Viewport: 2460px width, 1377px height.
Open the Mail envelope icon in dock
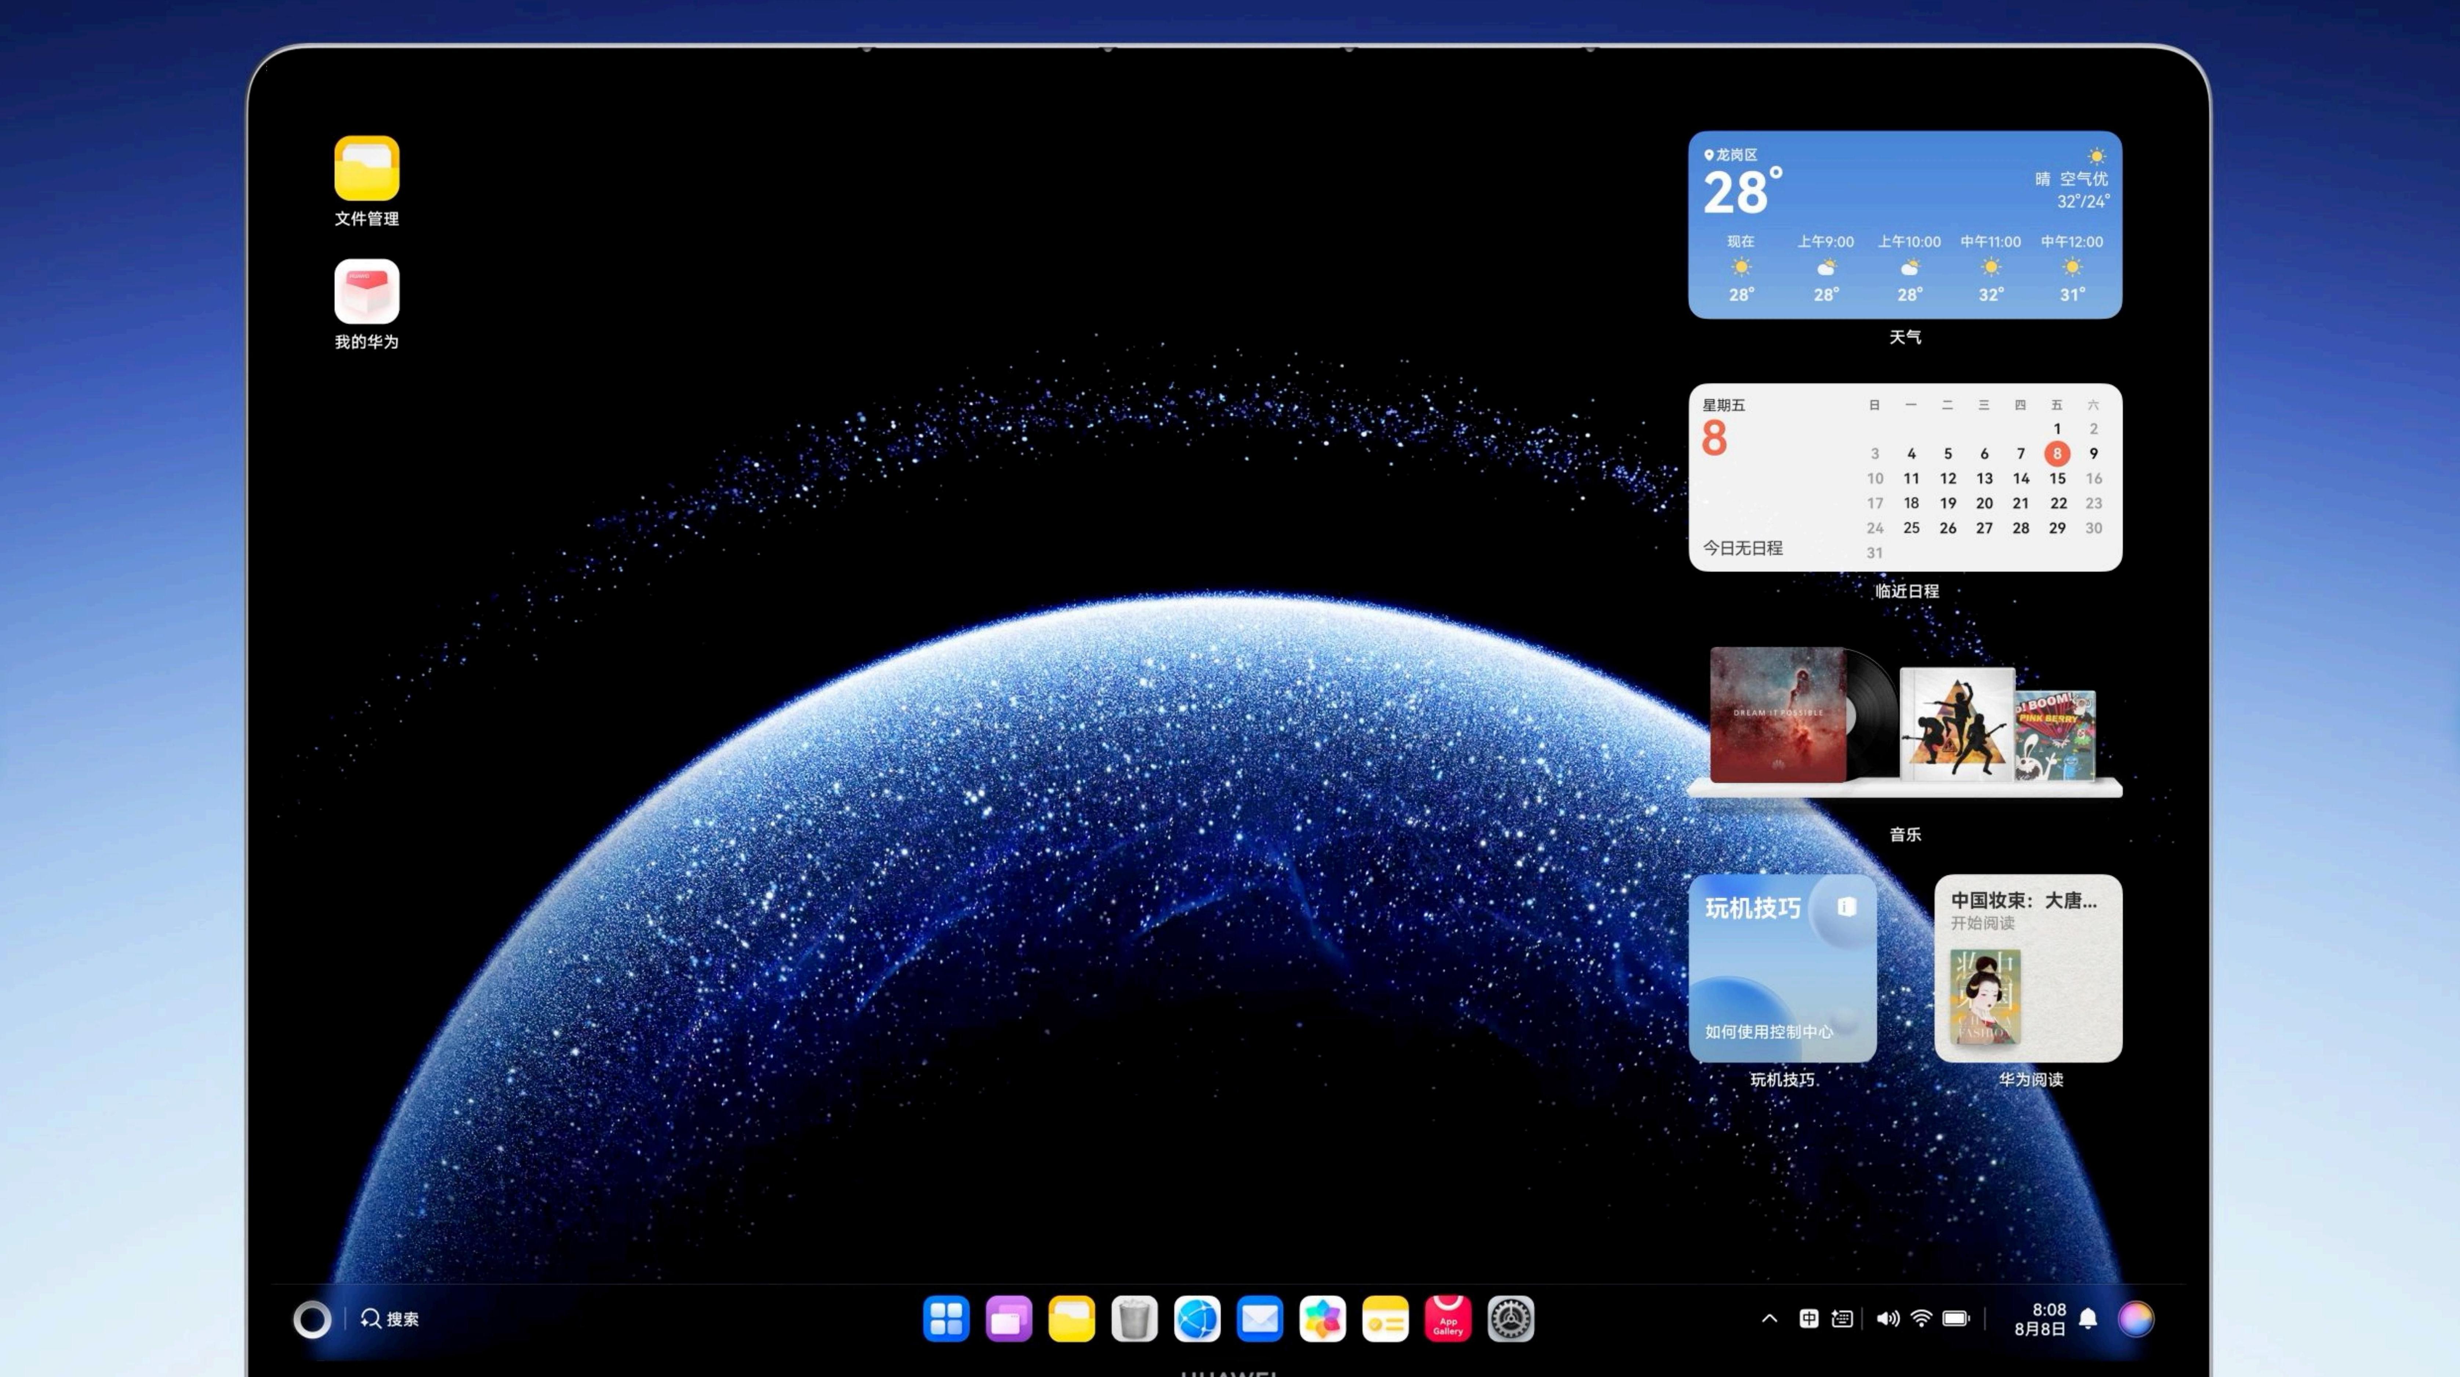coord(1260,1319)
